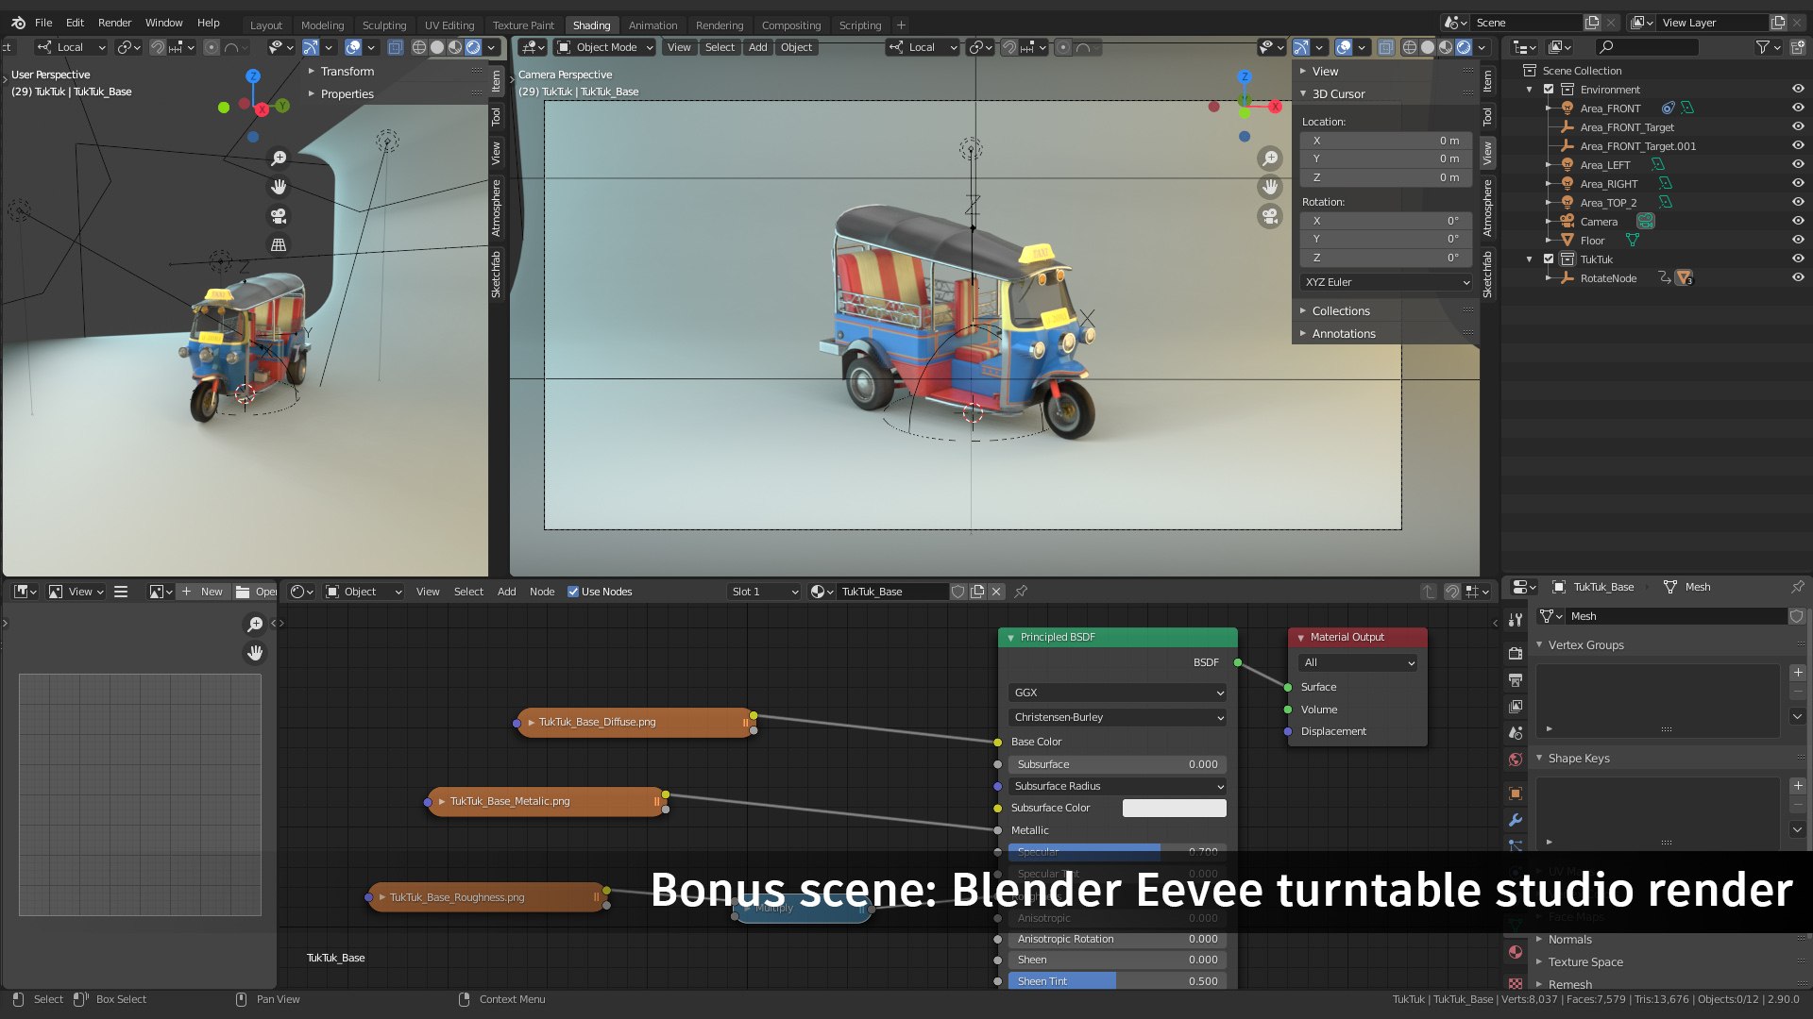Open Active Tool settings tab in properties
This screenshot has height=1019, width=1813.
pyautogui.click(x=1516, y=620)
